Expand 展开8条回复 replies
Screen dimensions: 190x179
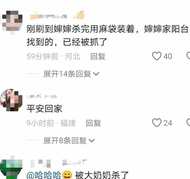tap(69, 140)
